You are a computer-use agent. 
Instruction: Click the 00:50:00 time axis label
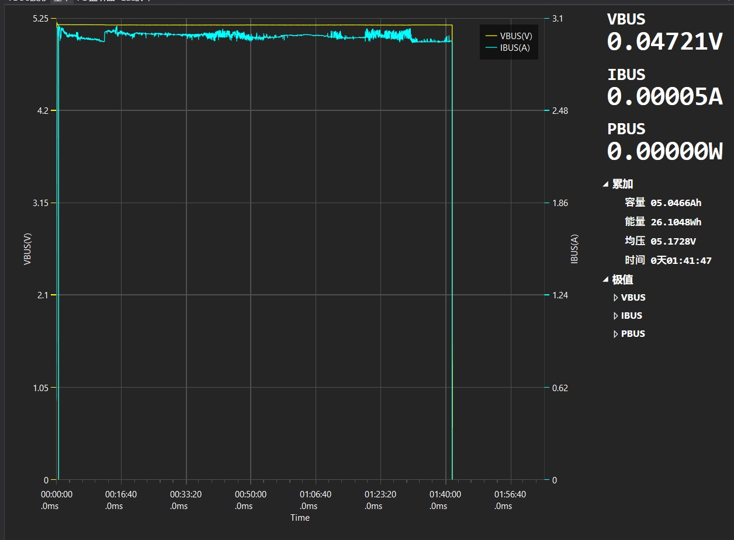pyautogui.click(x=251, y=494)
